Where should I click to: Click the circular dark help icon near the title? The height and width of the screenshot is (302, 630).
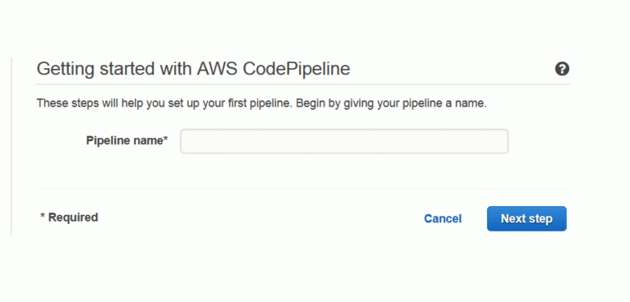point(562,69)
